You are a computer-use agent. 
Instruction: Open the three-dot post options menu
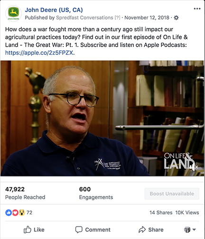coord(197,9)
